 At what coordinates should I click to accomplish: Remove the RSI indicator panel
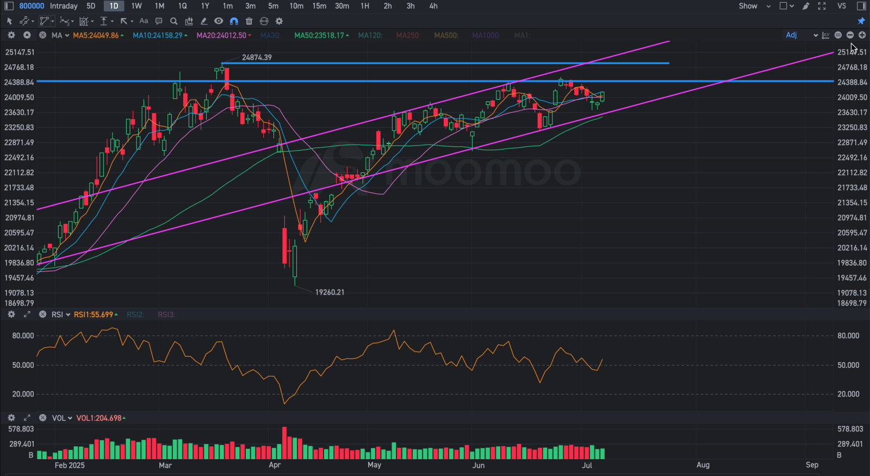pos(42,314)
